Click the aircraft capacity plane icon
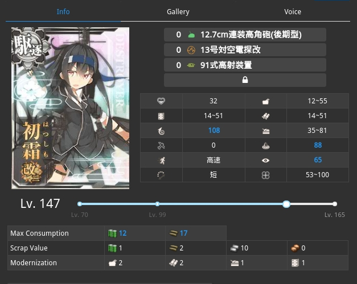The width and height of the screenshot is (357, 284). click(161, 145)
